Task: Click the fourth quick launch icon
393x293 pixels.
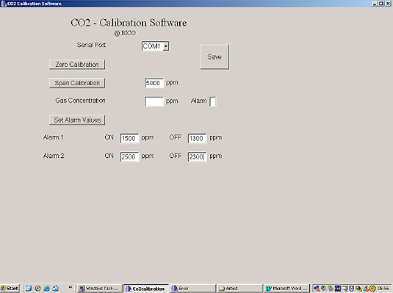Action: 55,289
